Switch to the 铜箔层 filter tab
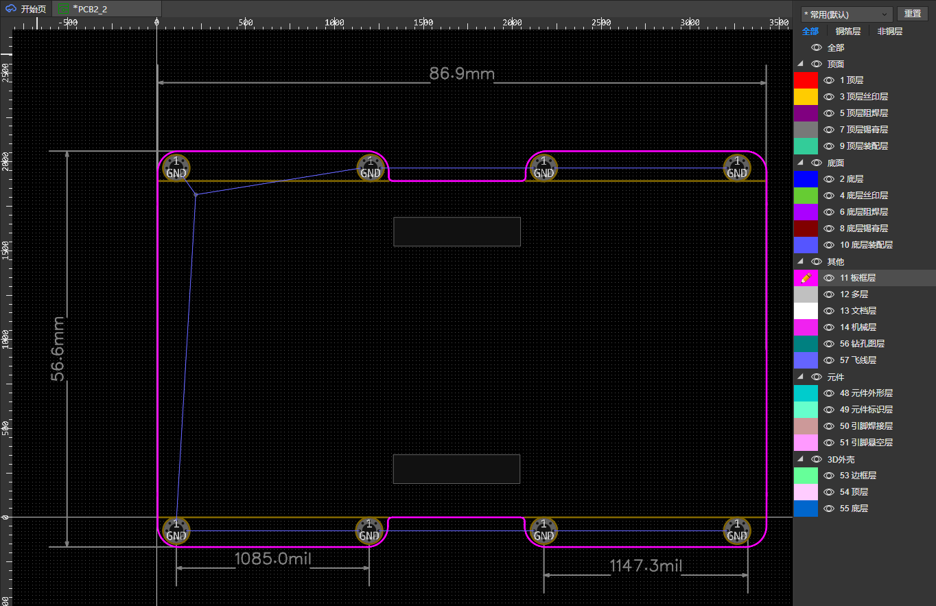Image resolution: width=936 pixels, height=606 pixels. point(850,32)
